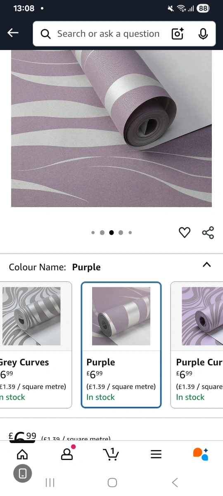Add item to wish list heart icon

point(185,233)
